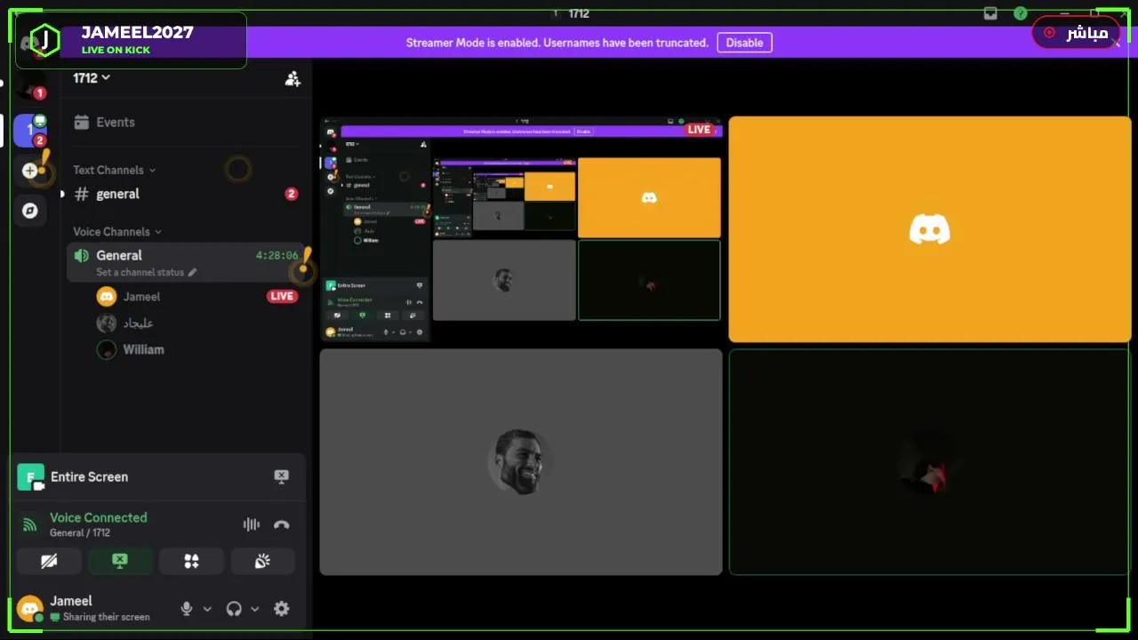The image size is (1138, 640).
Task: Click General / 1712 connection text
Action: tap(80, 533)
